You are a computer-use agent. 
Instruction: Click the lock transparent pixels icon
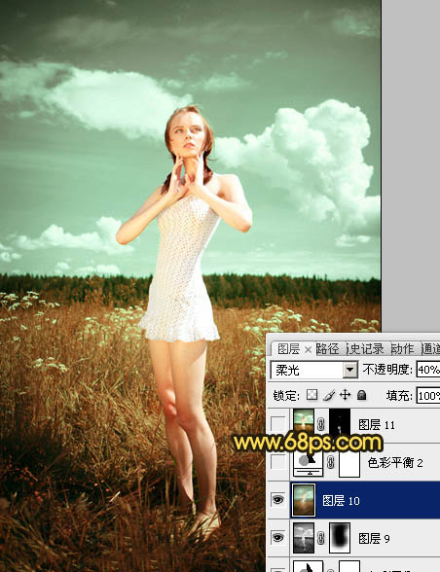point(312,395)
